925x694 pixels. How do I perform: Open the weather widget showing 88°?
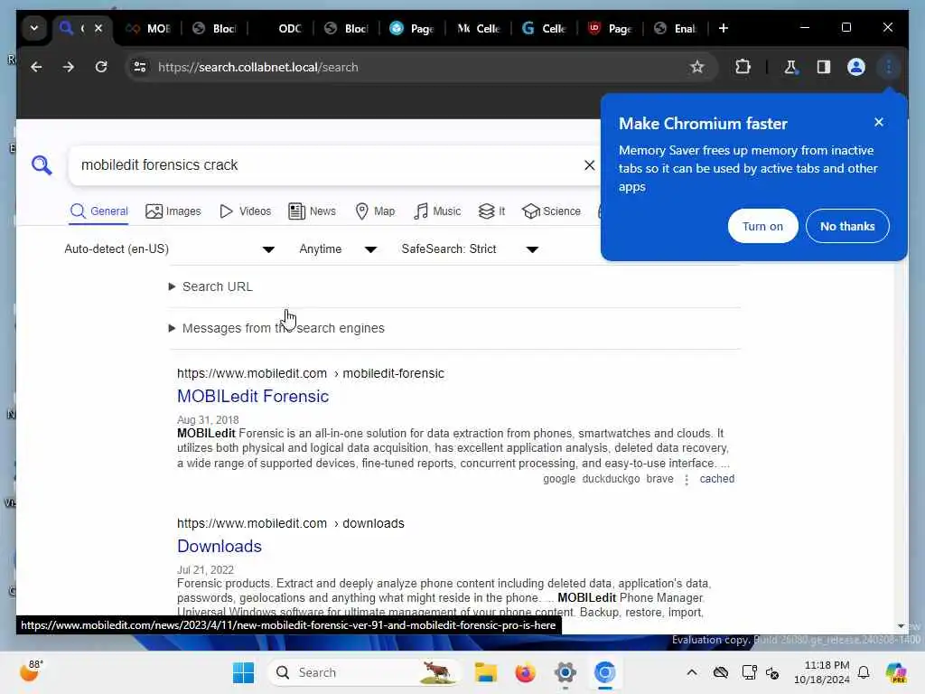[32, 671]
